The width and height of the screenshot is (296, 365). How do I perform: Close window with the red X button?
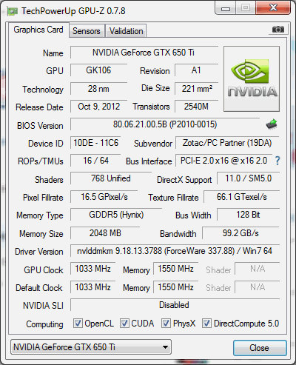click(273, 8)
